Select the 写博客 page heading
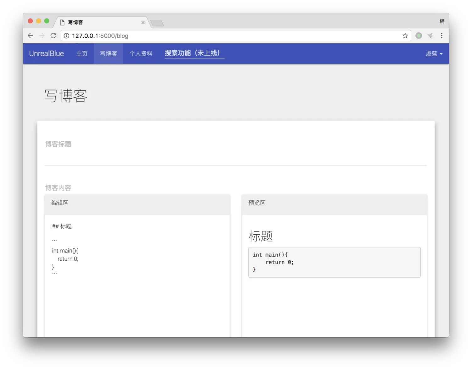472x370 pixels. 66,96
